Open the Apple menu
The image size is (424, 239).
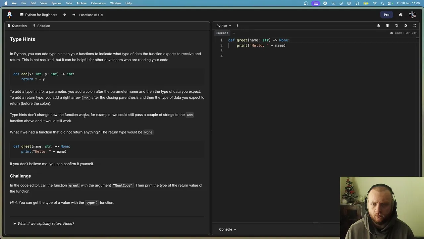click(6, 3)
